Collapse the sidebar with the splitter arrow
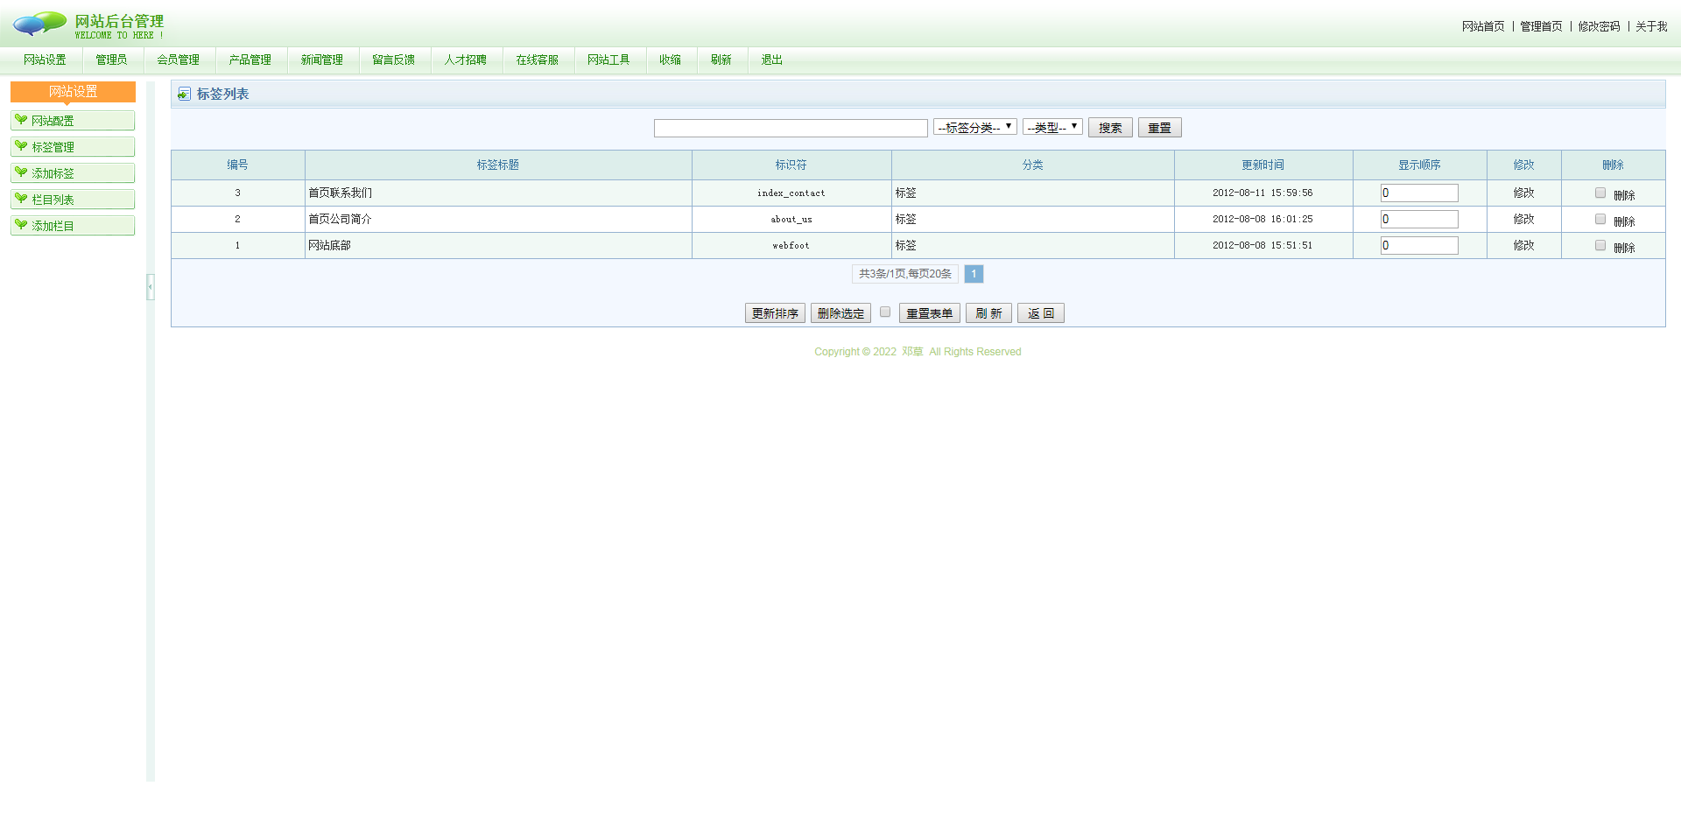1681x821 pixels. pyautogui.click(x=151, y=286)
